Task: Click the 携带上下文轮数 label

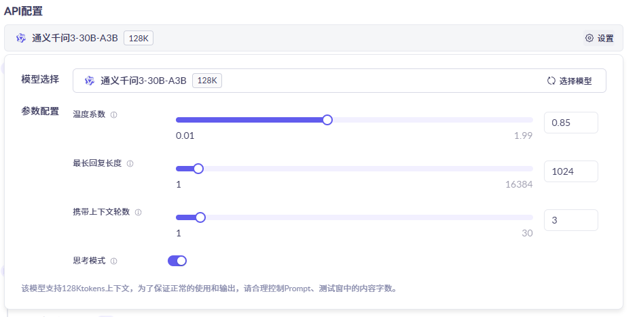Action: [101, 212]
